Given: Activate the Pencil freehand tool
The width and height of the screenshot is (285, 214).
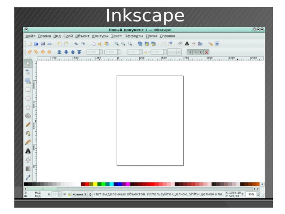Looking at the screenshot, I should point(28,124).
